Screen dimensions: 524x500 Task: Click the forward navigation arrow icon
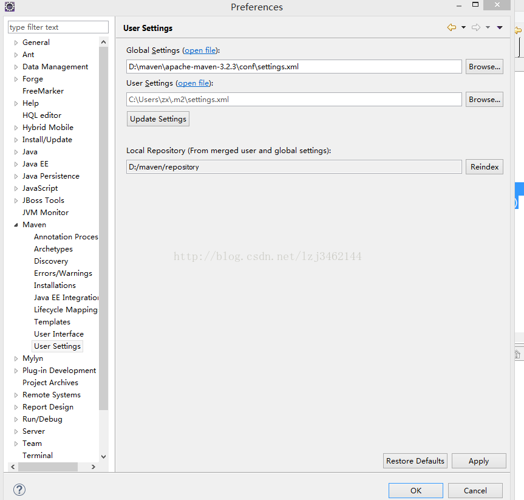coord(476,27)
